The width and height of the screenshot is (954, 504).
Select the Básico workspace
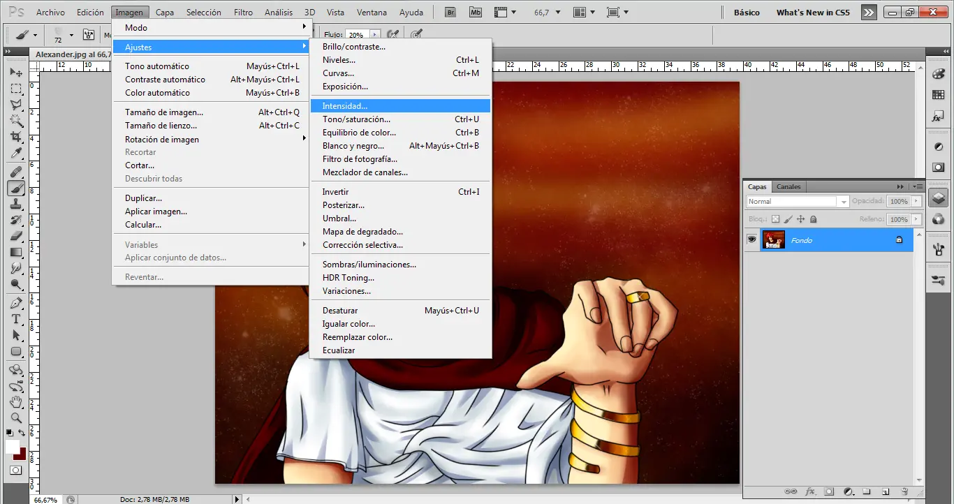(747, 13)
